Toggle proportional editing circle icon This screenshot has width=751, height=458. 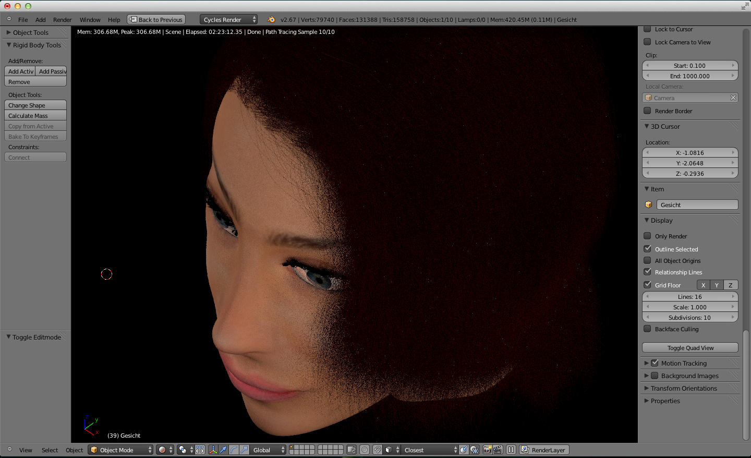click(365, 450)
